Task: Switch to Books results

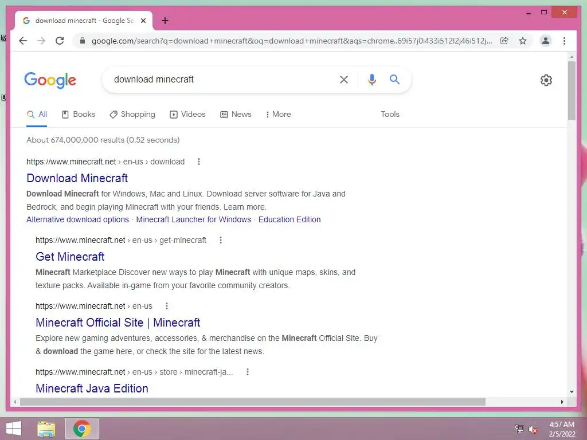Action: [78, 115]
